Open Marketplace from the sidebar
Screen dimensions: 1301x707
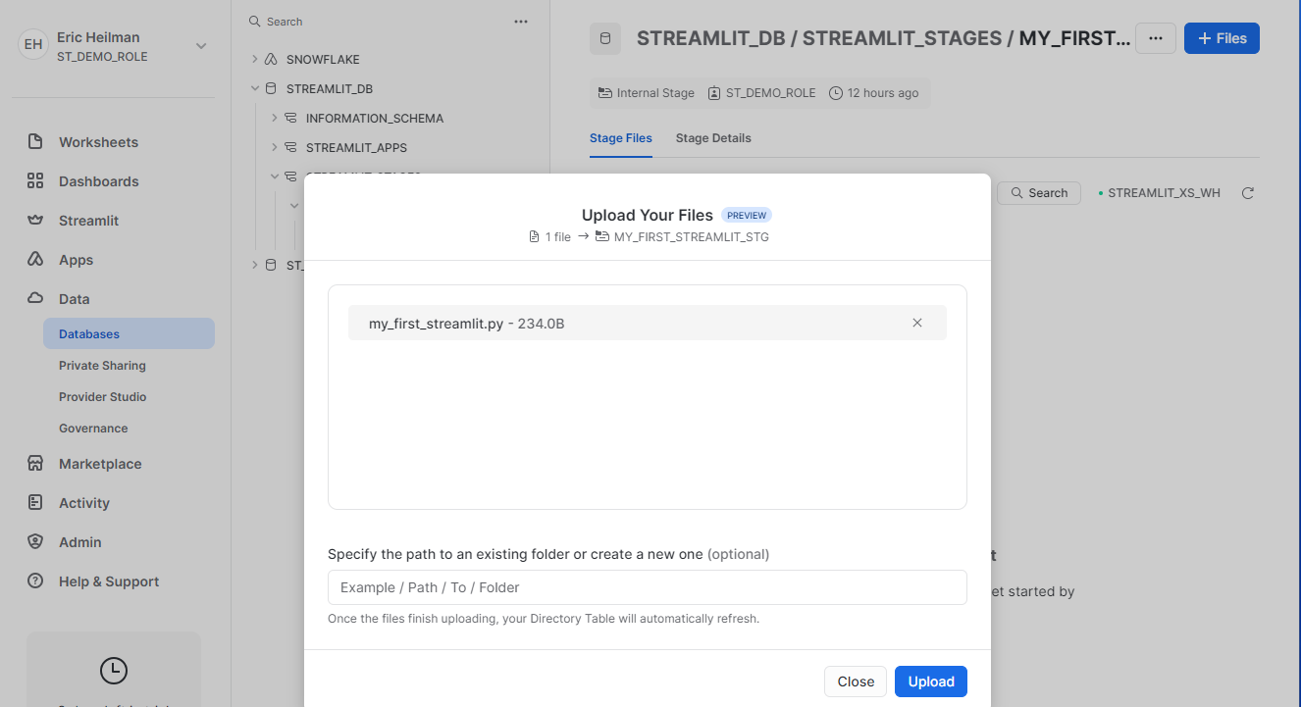point(99,464)
